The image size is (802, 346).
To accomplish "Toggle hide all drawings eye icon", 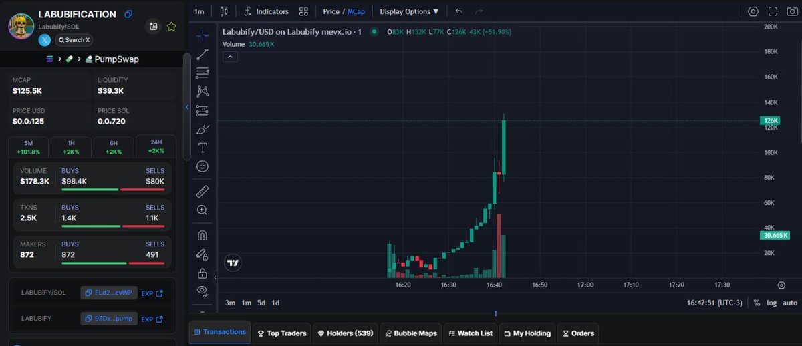I will pos(203,291).
